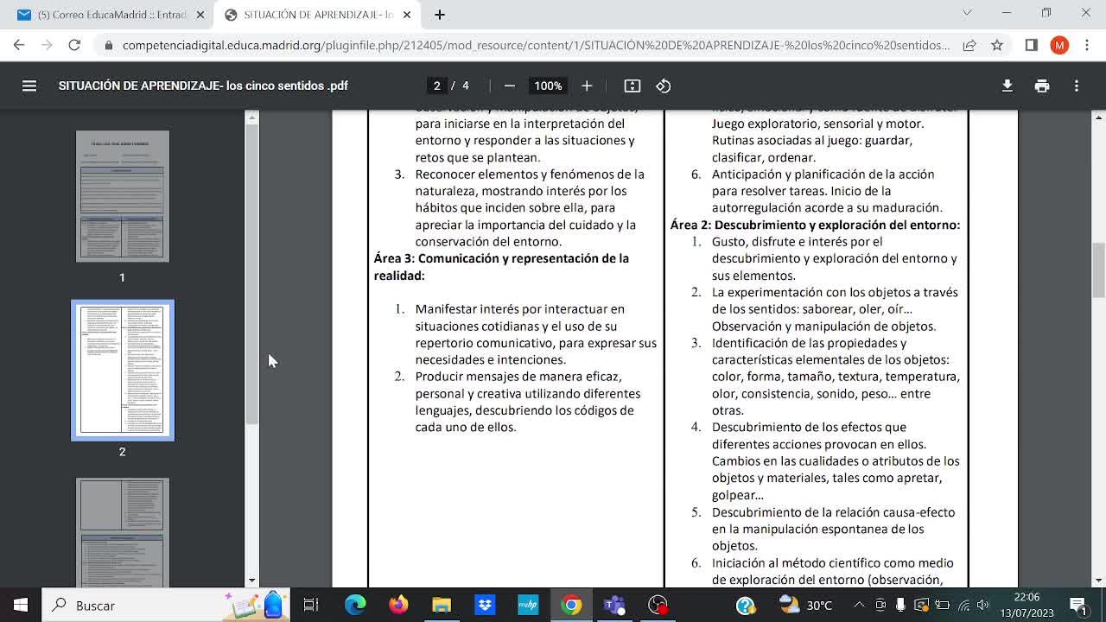Show hidden system tray icons
Viewport: 1106px width, 622px height.
(860, 605)
